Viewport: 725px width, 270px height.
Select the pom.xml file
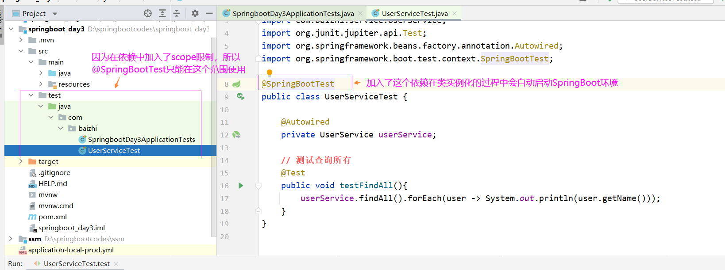point(53,217)
